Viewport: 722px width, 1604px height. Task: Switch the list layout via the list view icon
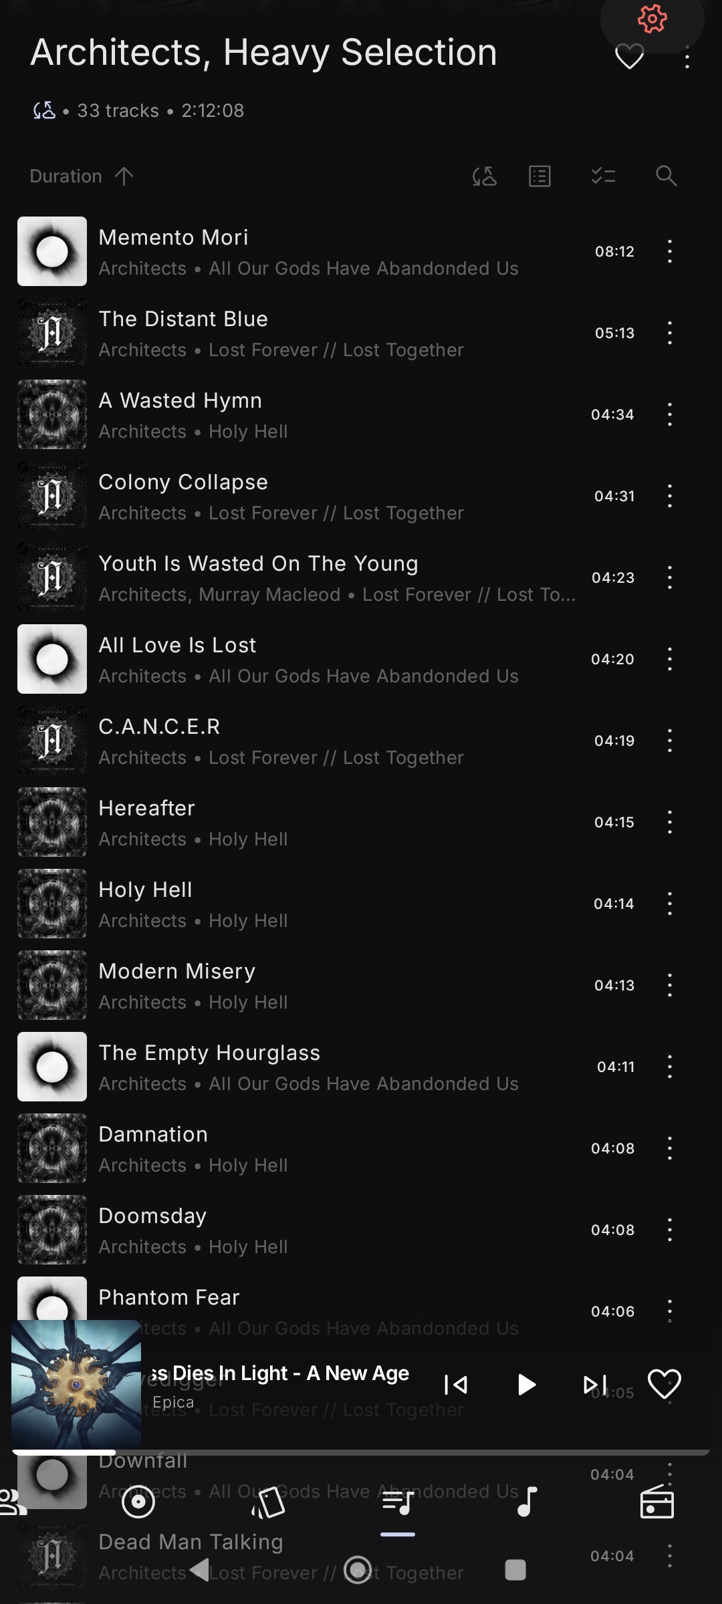pyautogui.click(x=539, y=176)
